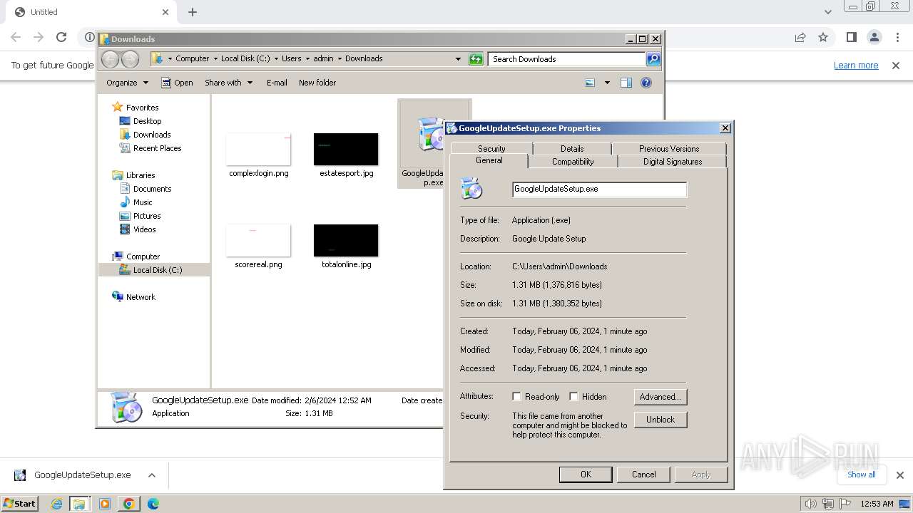Click Libraries header in sidebar
The height and width of the screenshot is (513, 913).
141,175
